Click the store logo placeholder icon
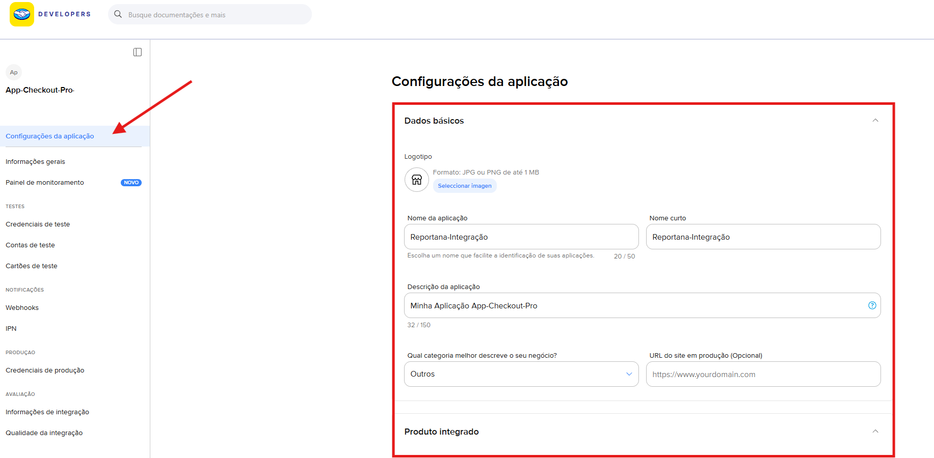934x458 pixels. [x=417, y=180]
